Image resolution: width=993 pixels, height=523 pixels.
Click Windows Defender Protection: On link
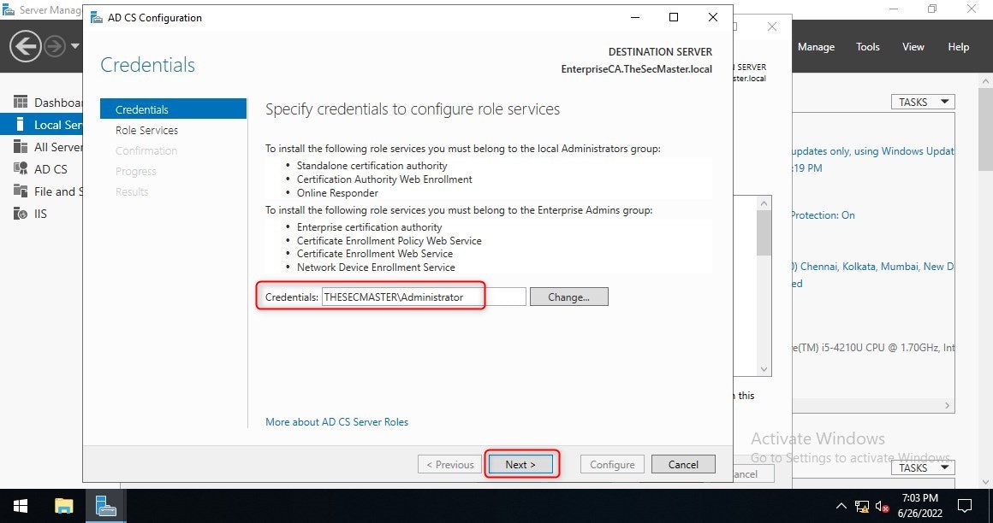coord(823,215)
